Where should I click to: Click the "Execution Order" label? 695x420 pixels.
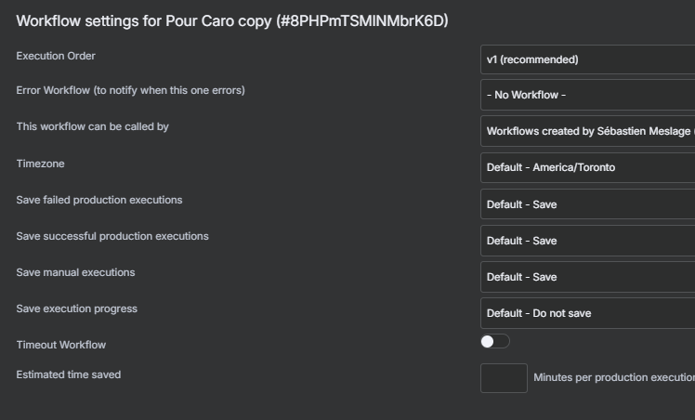(x=56, y=56)
